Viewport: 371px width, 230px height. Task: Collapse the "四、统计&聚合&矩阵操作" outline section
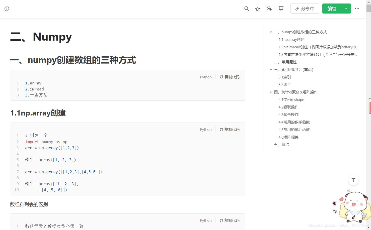[271, 92]
